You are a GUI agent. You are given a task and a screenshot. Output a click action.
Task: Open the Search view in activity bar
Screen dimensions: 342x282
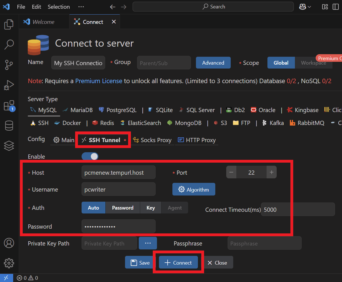[9, 45]
